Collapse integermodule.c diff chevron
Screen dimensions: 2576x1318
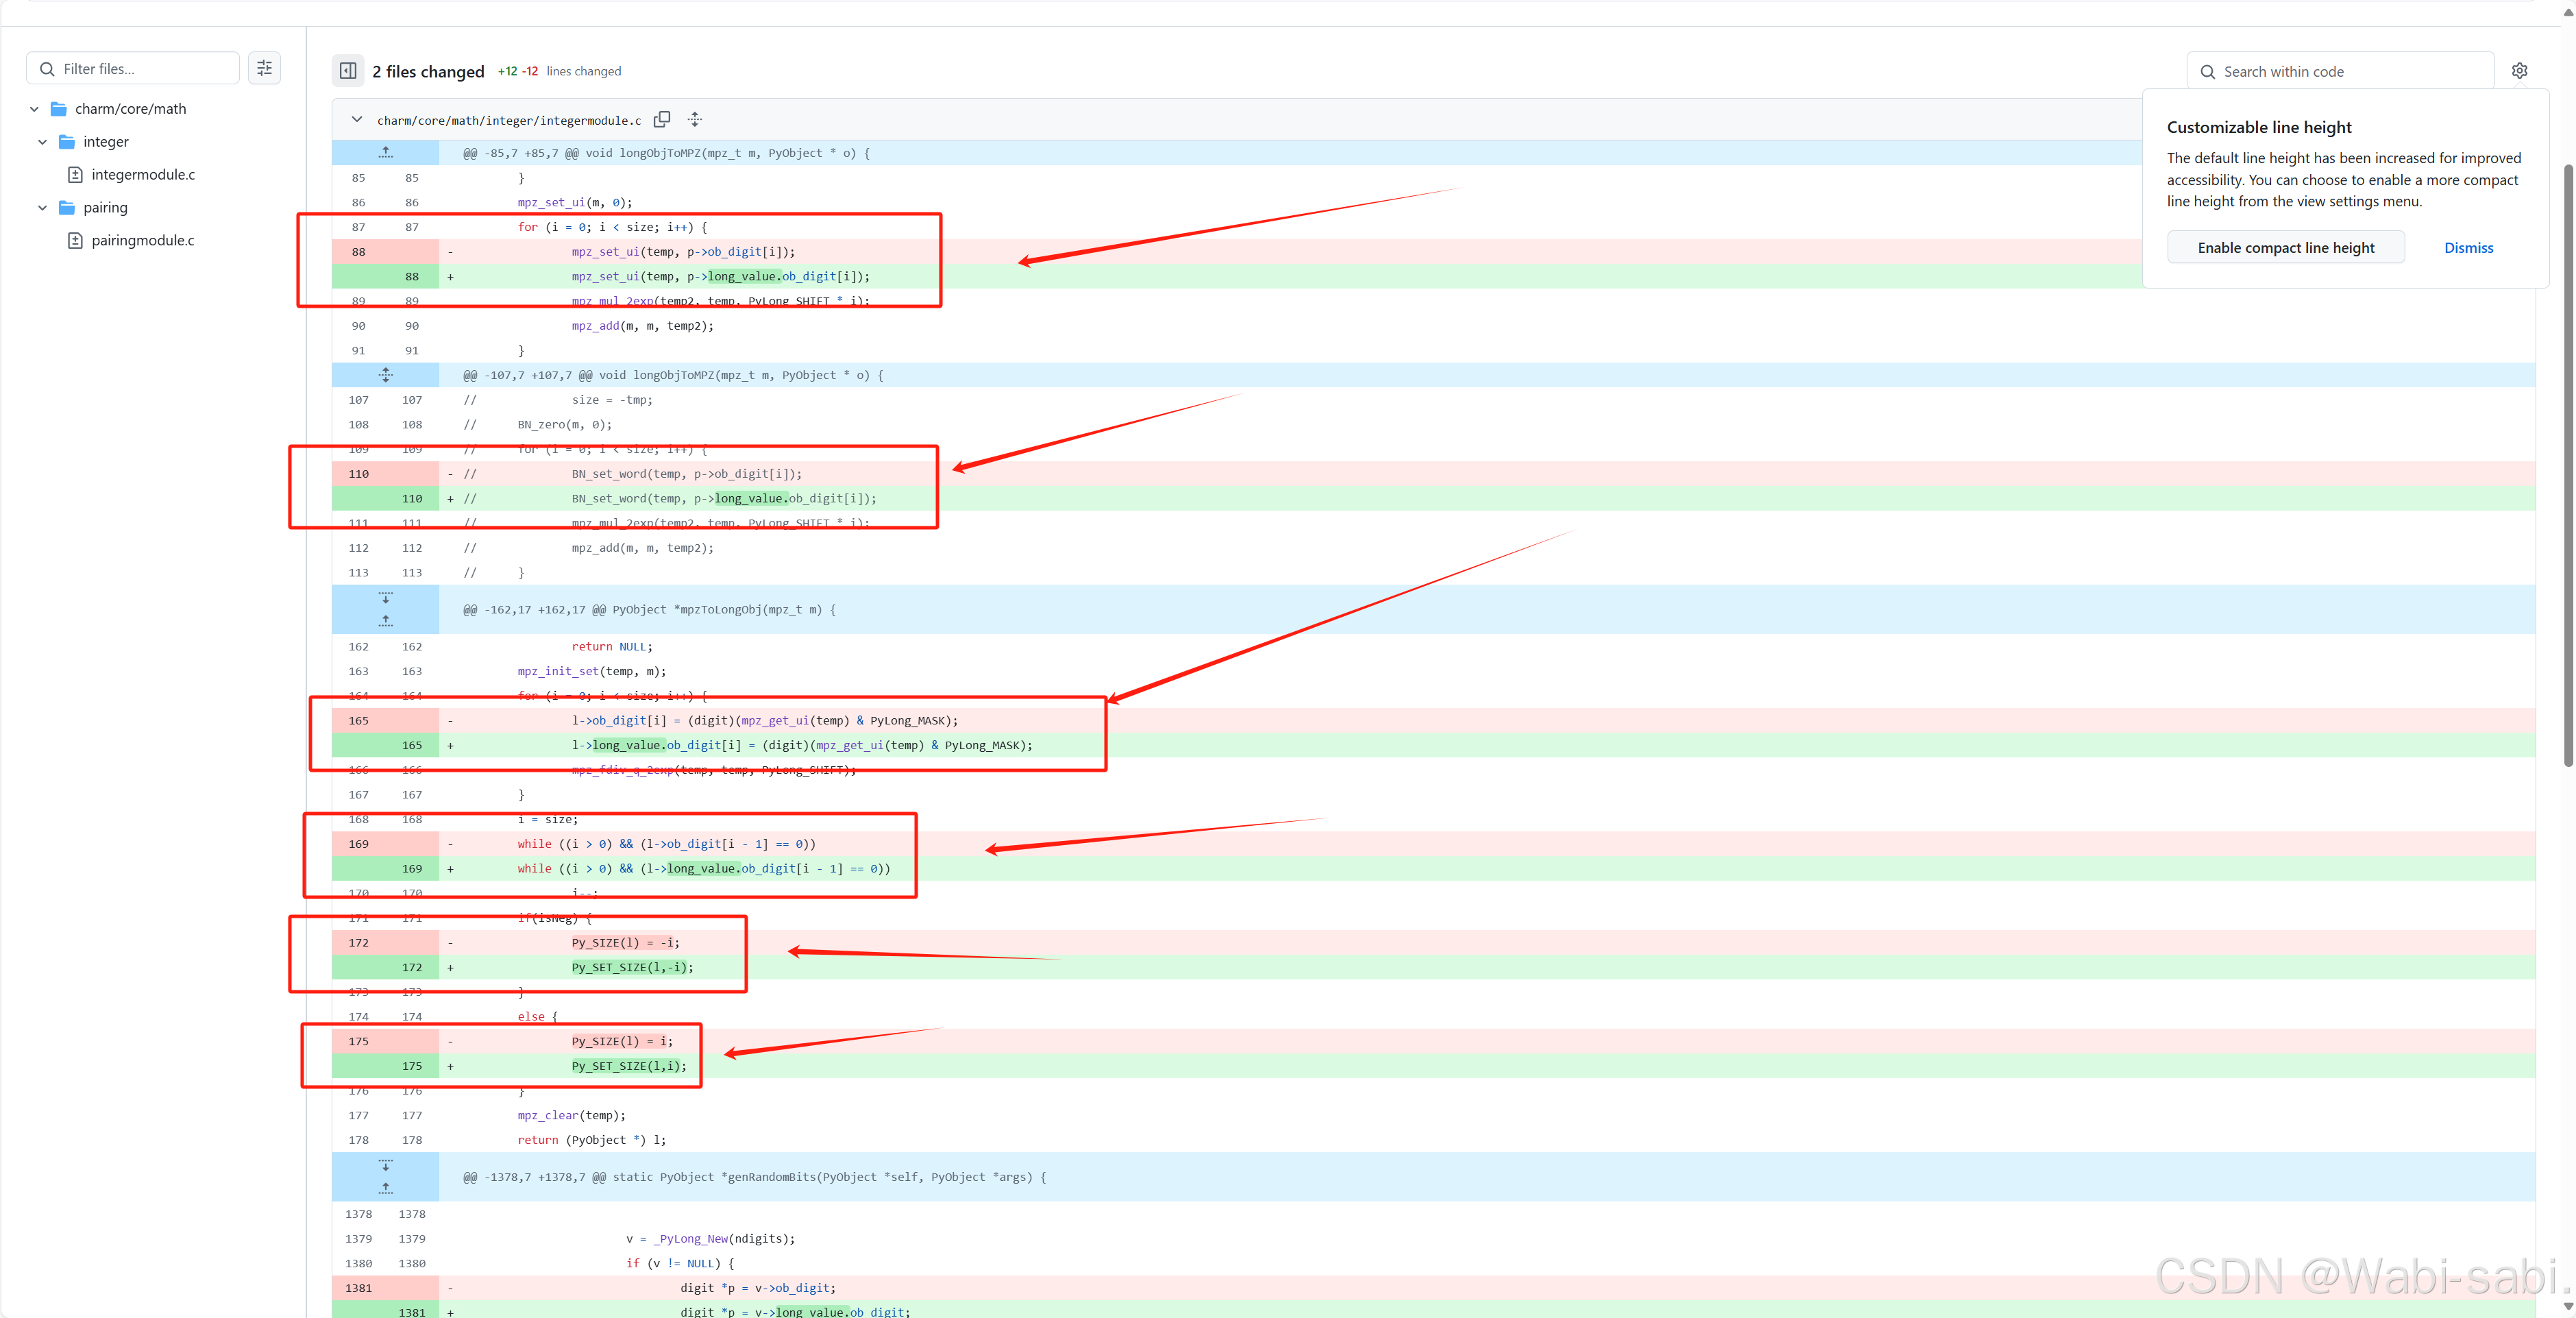[357, 120]
